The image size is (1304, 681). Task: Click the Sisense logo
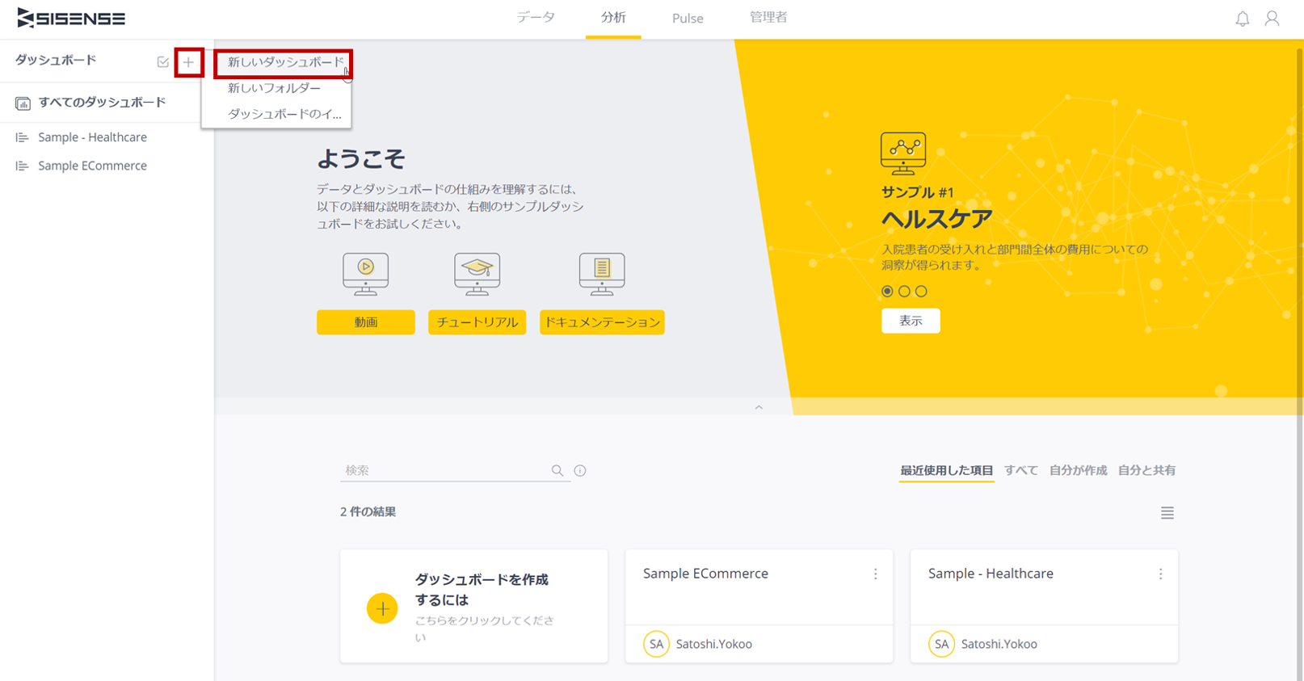point(71,18)
